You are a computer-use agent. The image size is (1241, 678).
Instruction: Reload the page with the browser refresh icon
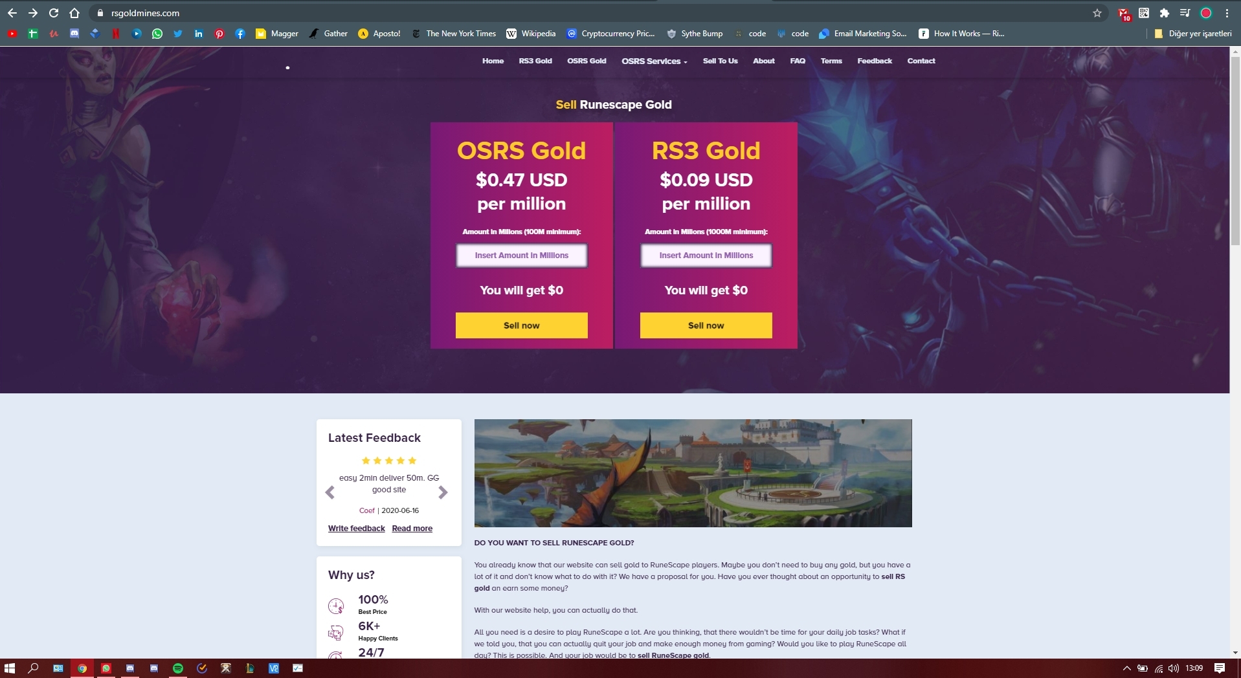point(54,13)
